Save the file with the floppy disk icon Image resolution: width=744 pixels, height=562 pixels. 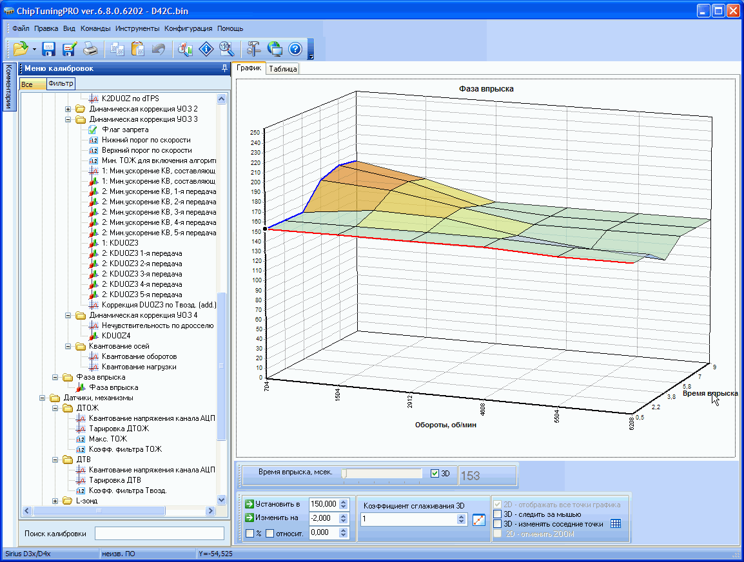pos(49,49)
